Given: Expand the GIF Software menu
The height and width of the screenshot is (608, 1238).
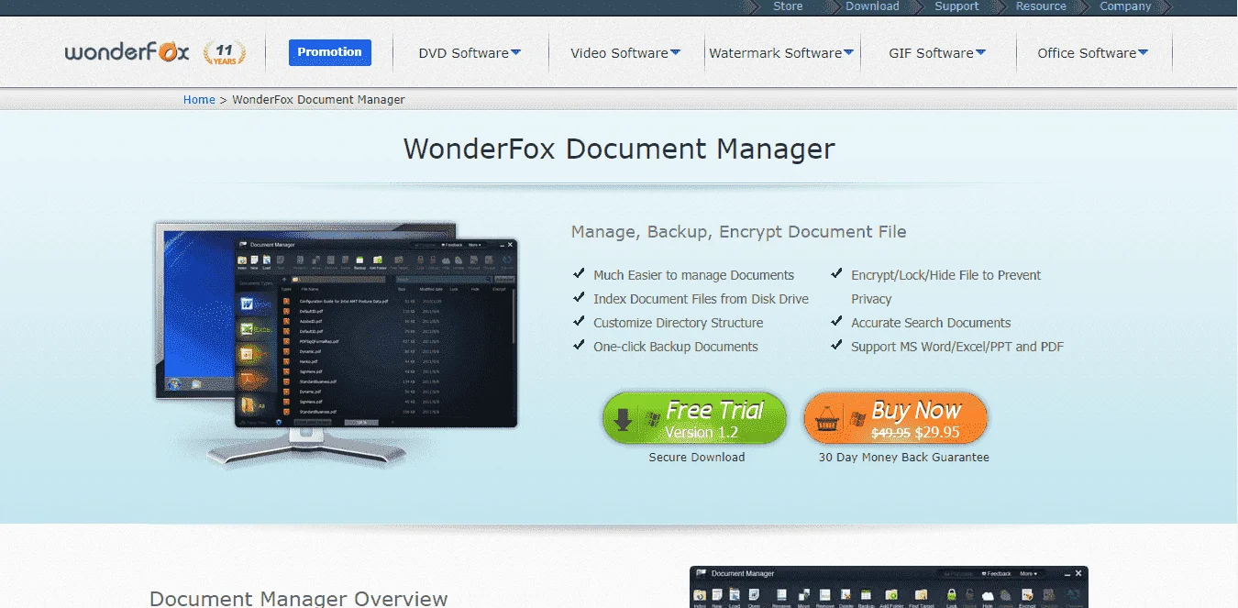Looking at the screenshot, I should pos(937,53).
